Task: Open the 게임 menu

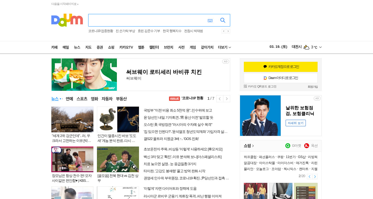Action: pos(193,47)
